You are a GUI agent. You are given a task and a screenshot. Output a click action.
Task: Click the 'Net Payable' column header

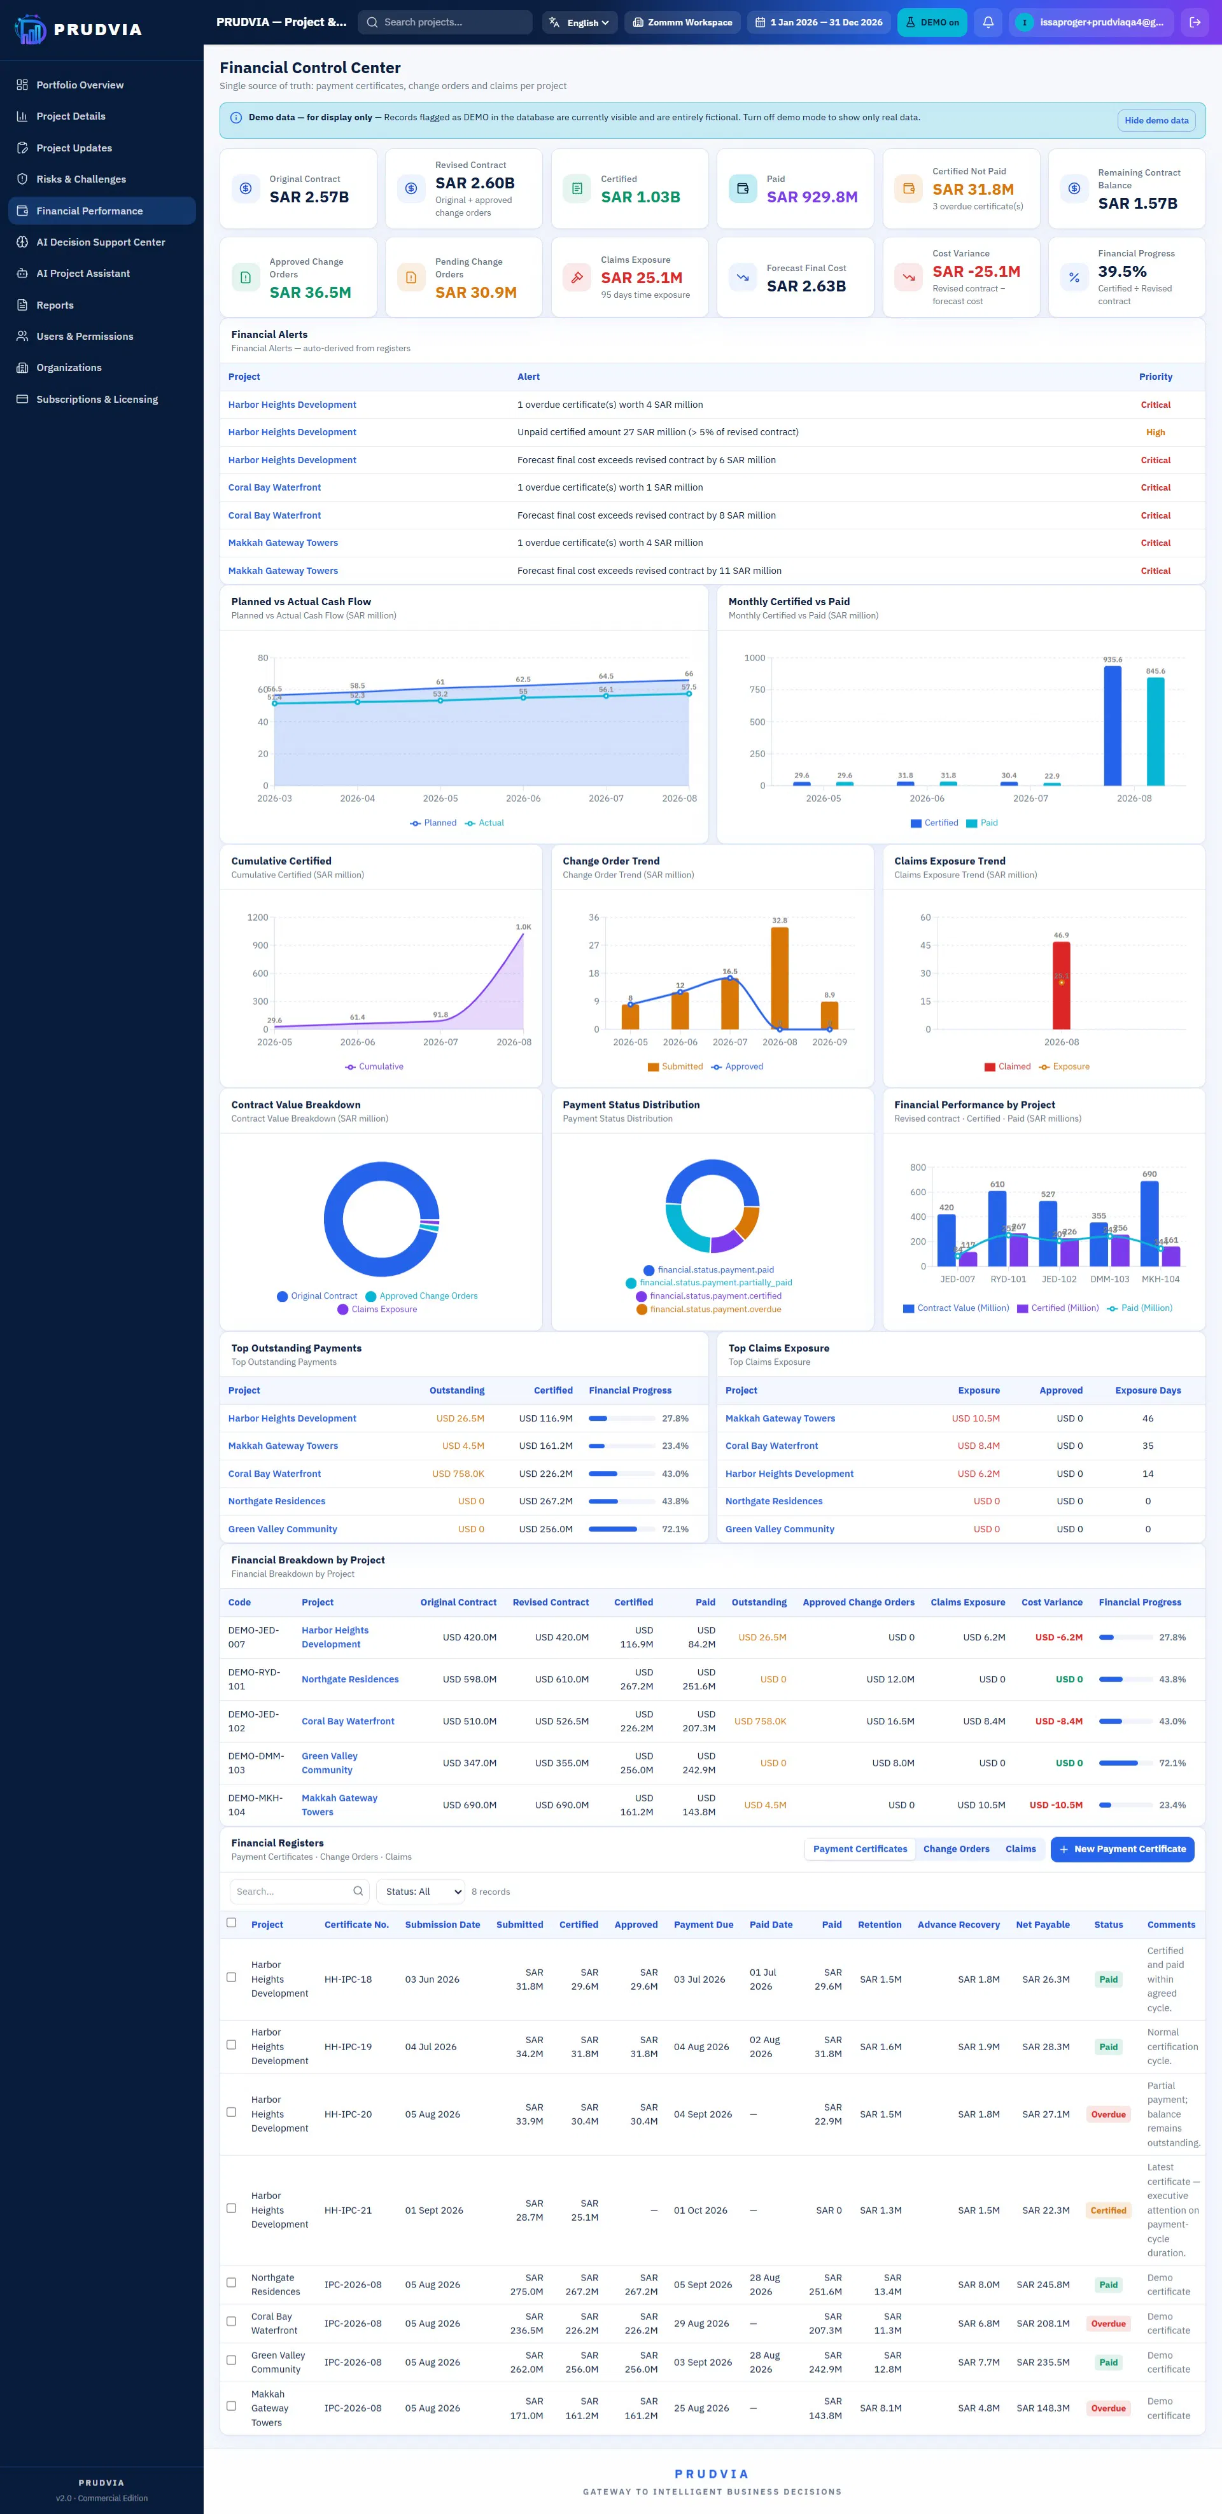tap(1043, 1925)
